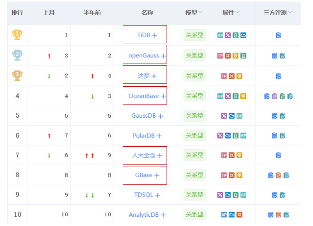Click the AP attribute icon in AnalyticDB row
This screenshot has width=313, height=226.
224,215
